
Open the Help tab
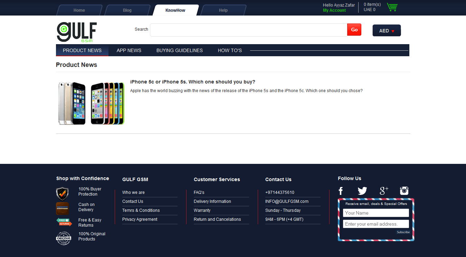(223, 10)
